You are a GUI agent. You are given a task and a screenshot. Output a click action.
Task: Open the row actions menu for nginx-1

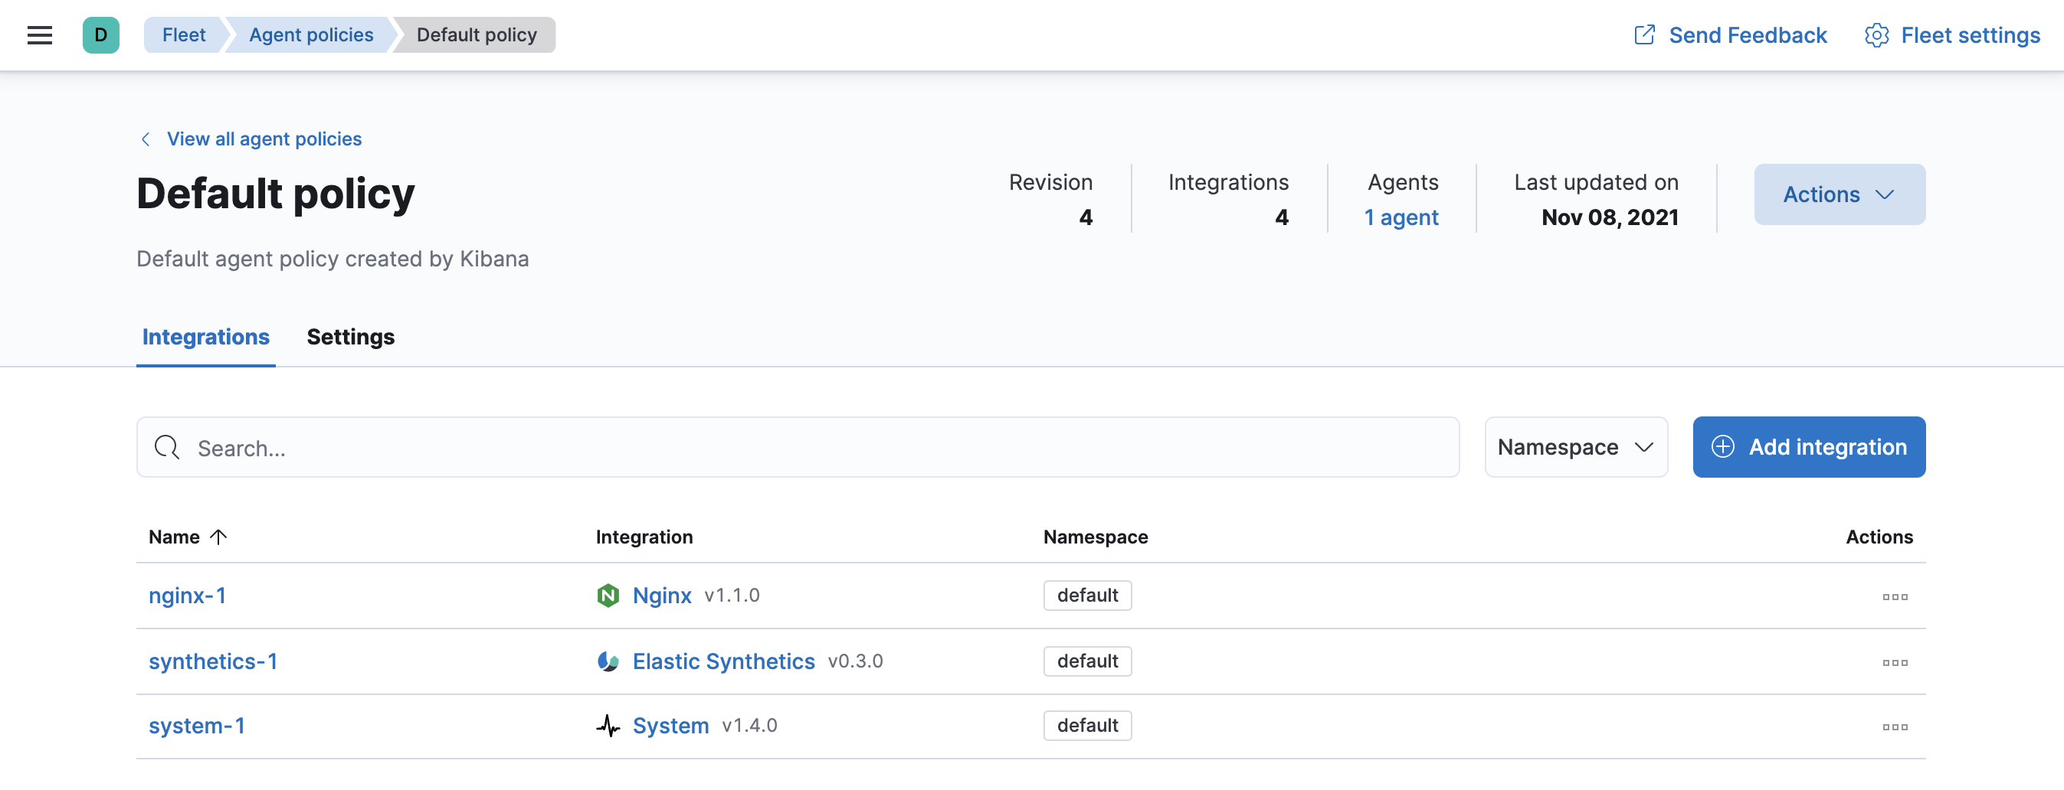tap(1895, 596)
